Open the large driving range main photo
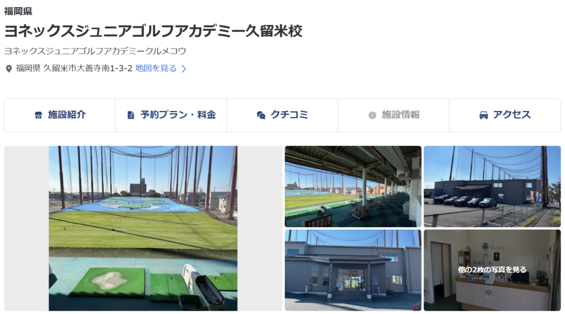Viewport: 565px width, 314px height. (143, 228)
